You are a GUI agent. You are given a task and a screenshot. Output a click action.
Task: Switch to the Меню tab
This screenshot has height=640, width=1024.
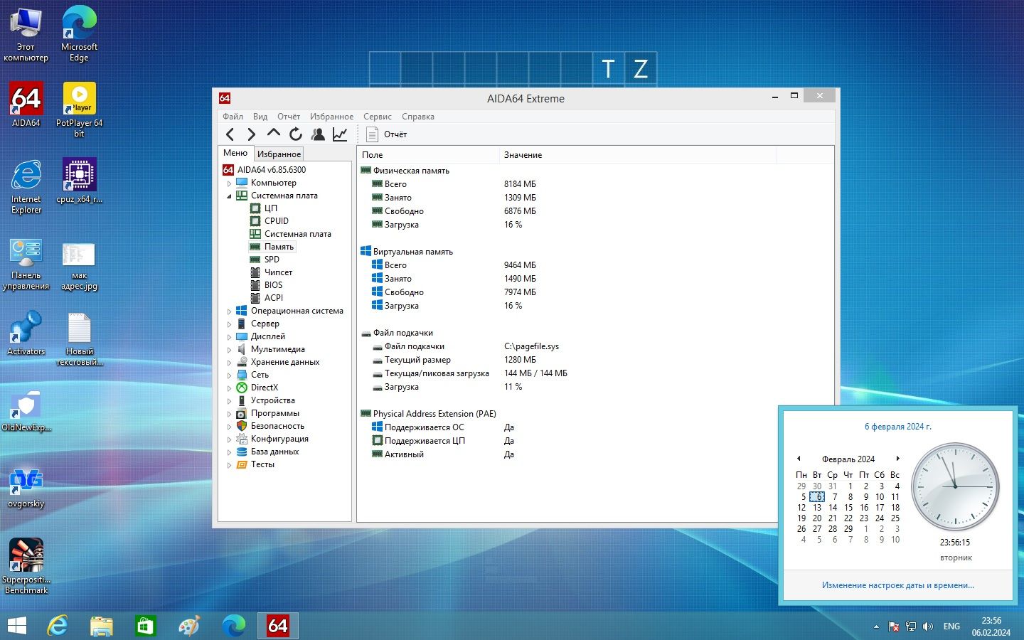point(235,153)
